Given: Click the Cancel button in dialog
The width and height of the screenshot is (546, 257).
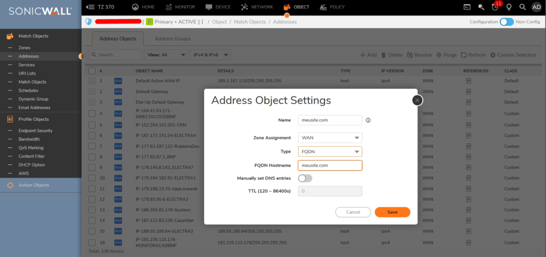Looking at the screenshot, I should [353, 212].
